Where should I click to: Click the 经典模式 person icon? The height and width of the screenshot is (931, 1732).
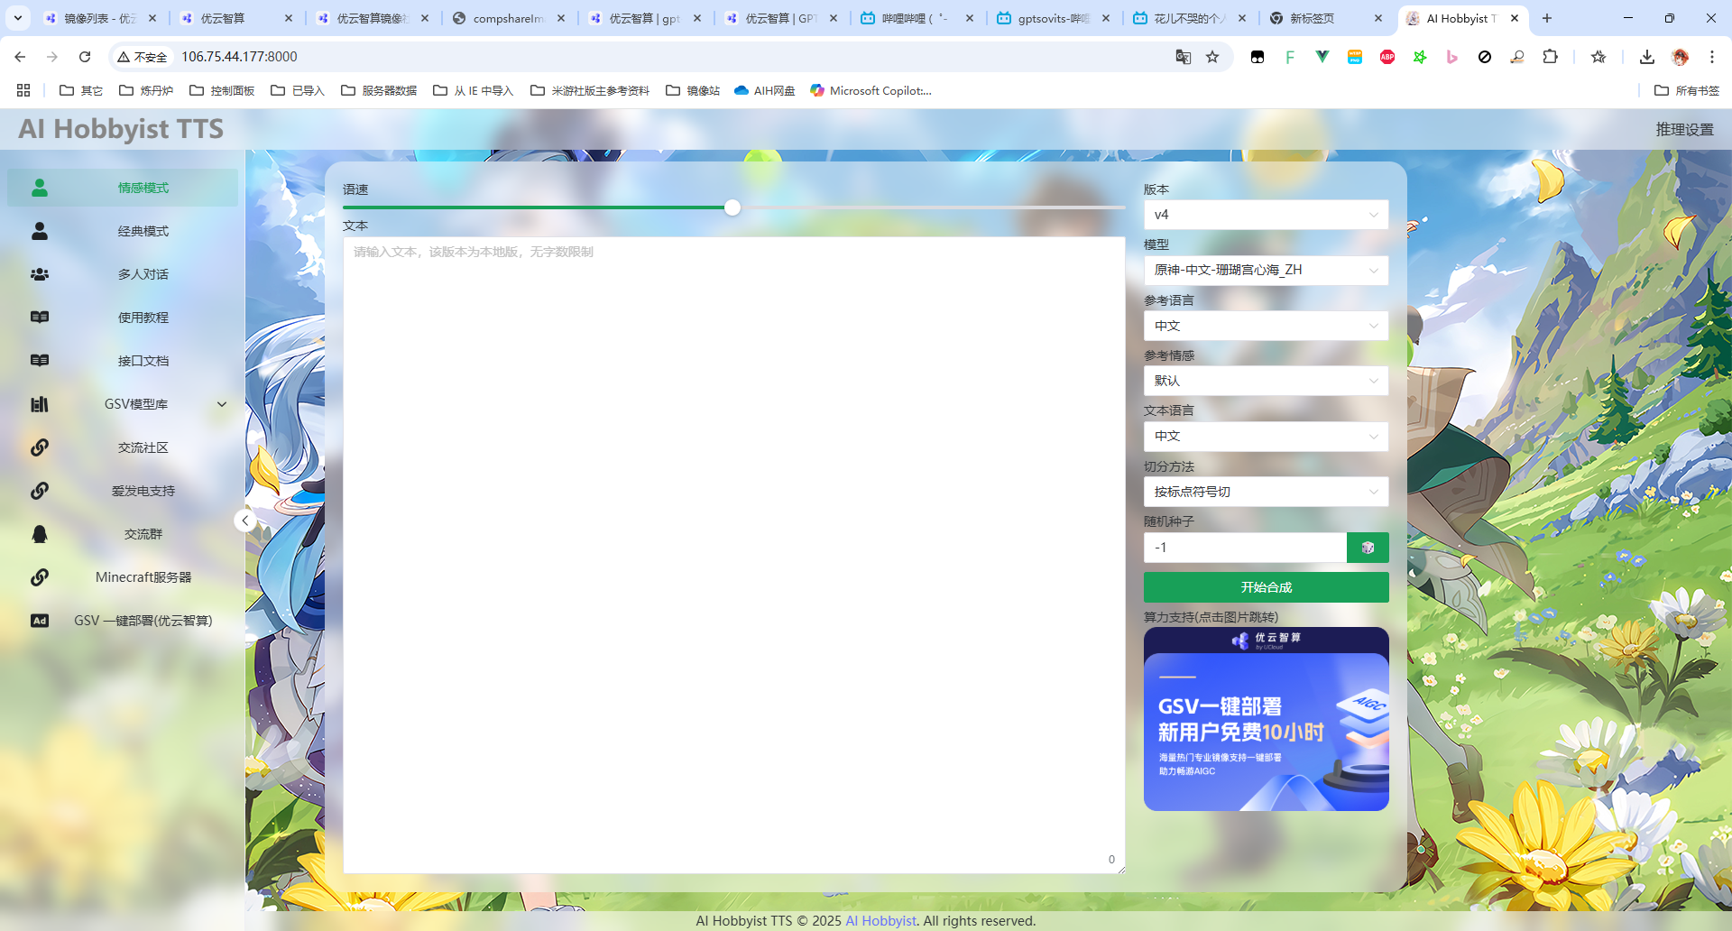coord(40,231)
